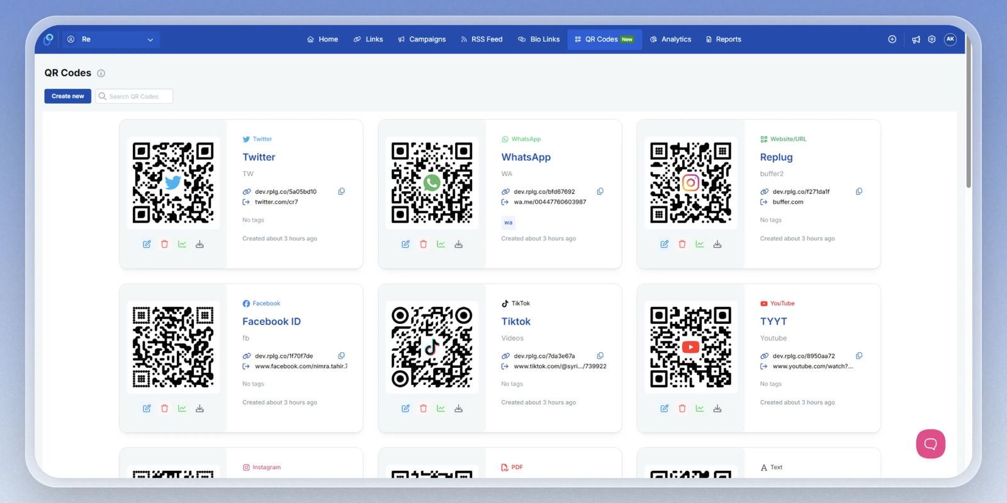
Task: Open the AK profile avatar menu
Action: 950,39
